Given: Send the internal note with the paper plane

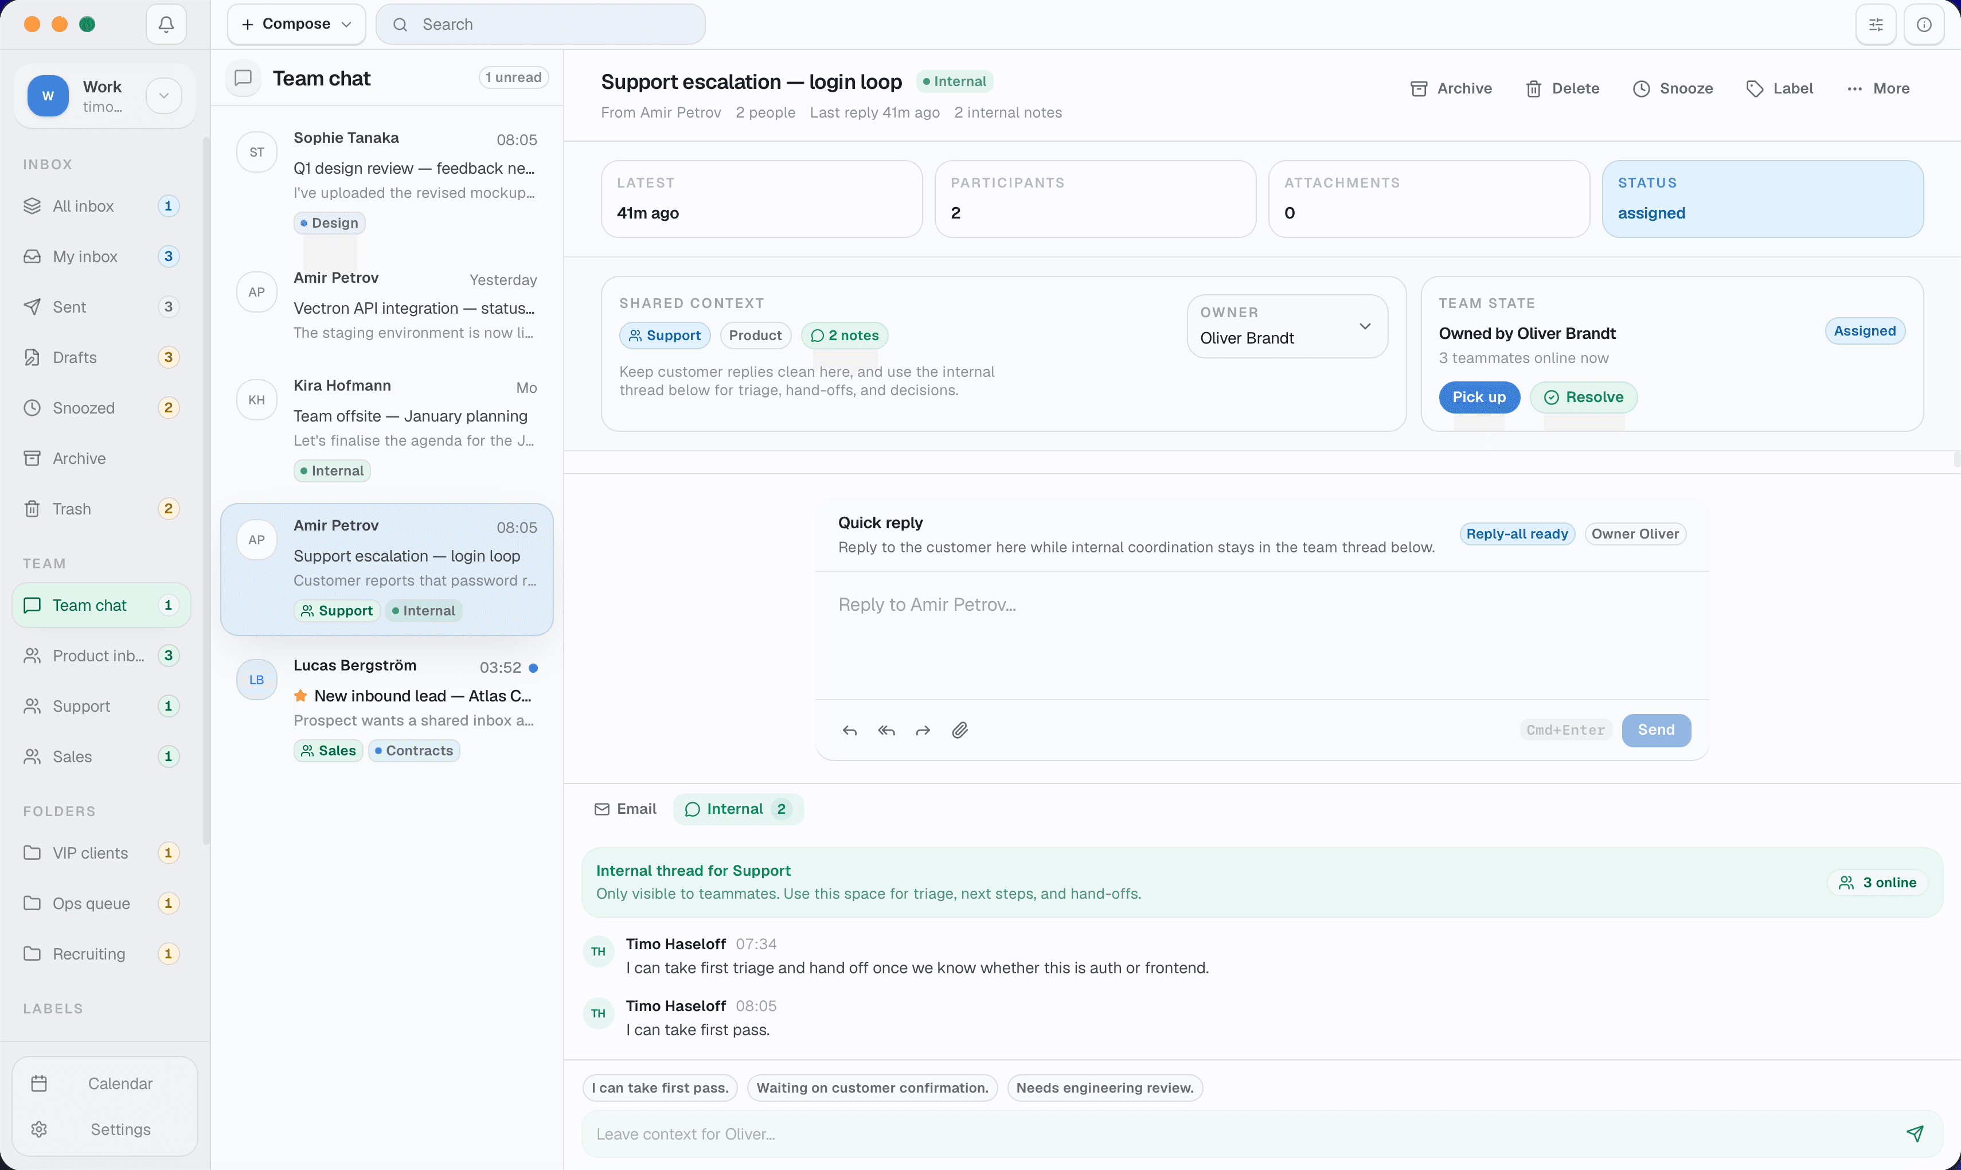Looking at the screenshot, I should (x=1915, y=1134).
